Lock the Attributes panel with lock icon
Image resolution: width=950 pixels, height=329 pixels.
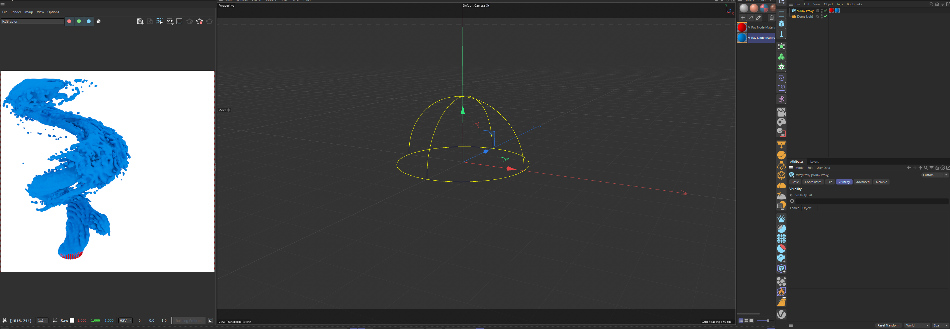937,168
